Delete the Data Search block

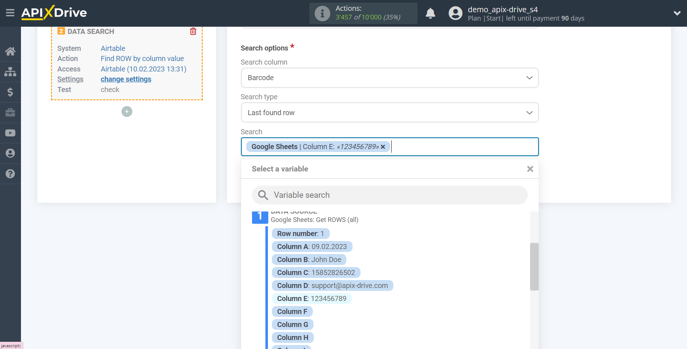pyautogui.click(x=193, y=31)
